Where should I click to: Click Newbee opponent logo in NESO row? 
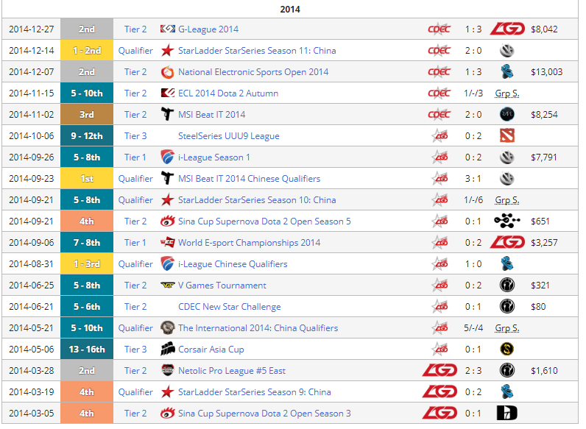pos(506,71)
